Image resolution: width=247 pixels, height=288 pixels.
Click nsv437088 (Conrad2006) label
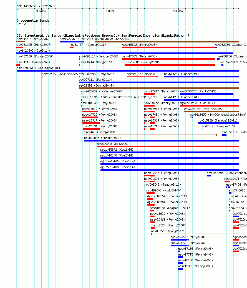point(35,56)
